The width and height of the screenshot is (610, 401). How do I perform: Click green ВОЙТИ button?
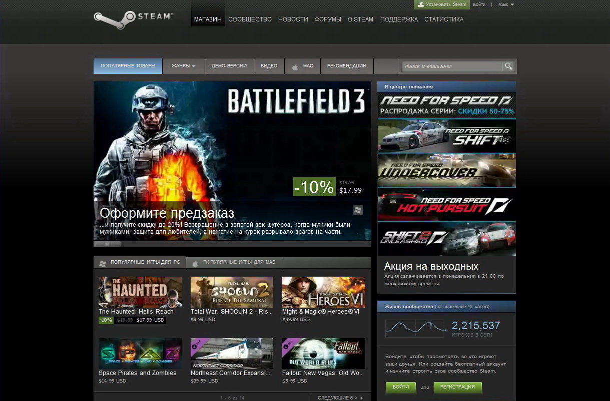click(401, 387)
